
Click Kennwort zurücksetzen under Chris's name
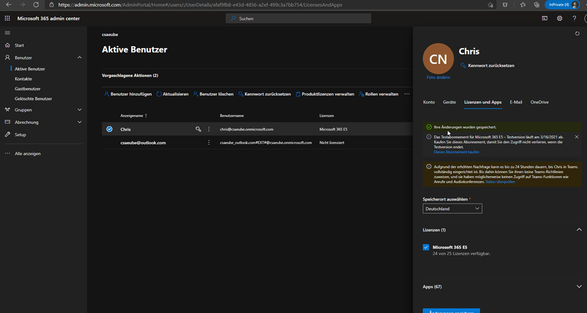(x=487, y=65)
